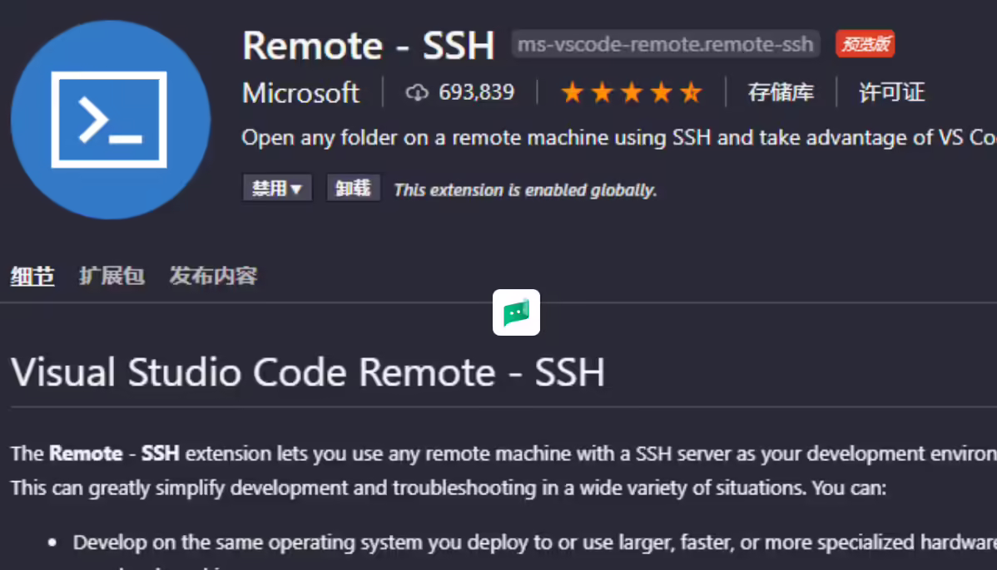Click the Remote - SSH extension title
Viewport: 997px width, 570px height.
click(368, 45)
